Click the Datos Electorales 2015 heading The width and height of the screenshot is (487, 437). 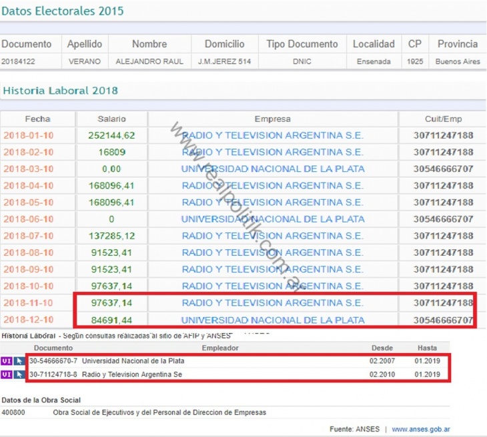[x=63, y=11]
